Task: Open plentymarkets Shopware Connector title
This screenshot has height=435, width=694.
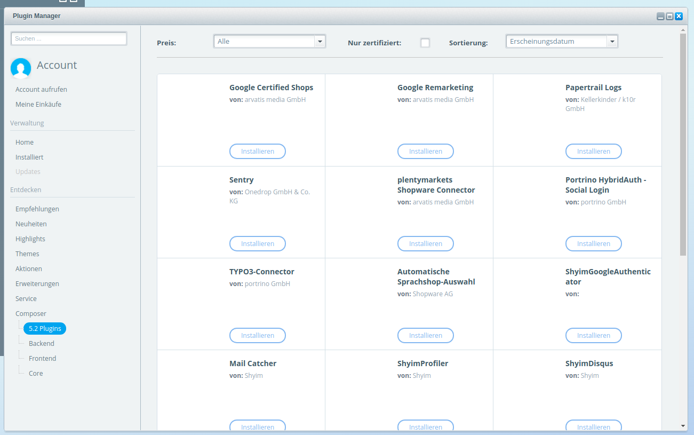Action: (x=436, y=185)
